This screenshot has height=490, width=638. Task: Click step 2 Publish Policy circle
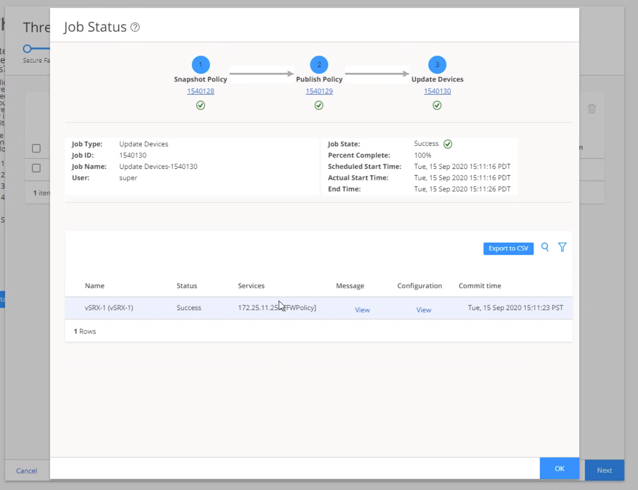319,65
